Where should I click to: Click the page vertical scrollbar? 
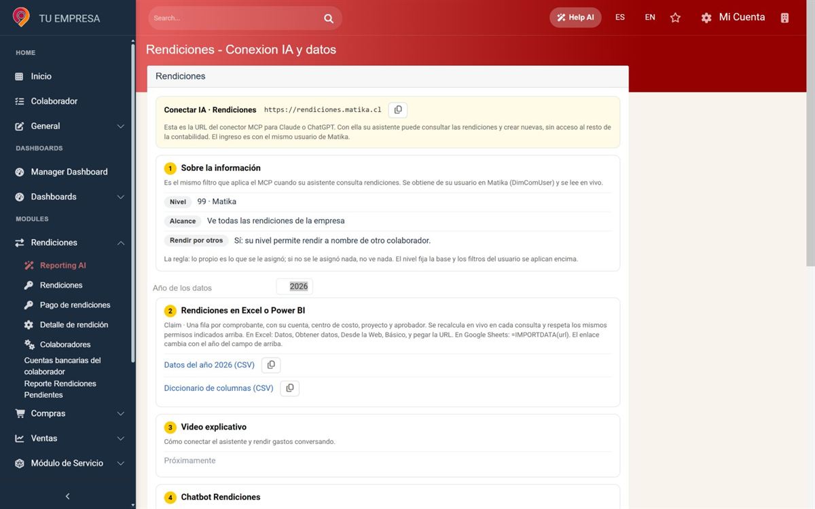[810, 132]
